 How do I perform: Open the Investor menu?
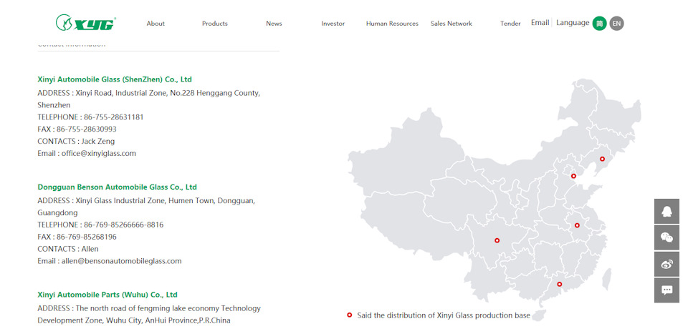333,24
